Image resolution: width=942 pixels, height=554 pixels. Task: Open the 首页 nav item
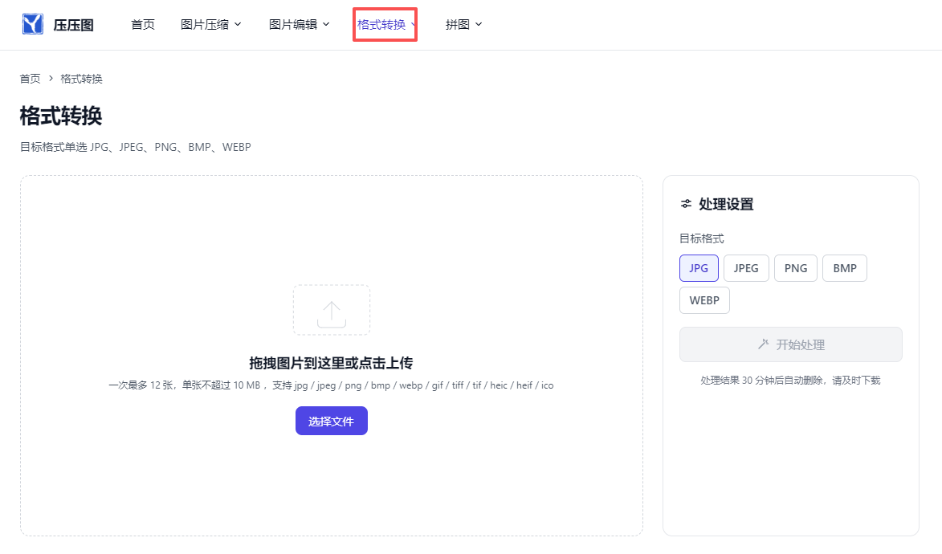pos(143,25)
